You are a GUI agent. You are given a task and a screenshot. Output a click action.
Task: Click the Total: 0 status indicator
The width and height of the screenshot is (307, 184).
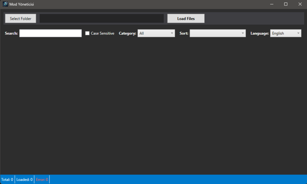pyautogui.click(x=7, y=179)
